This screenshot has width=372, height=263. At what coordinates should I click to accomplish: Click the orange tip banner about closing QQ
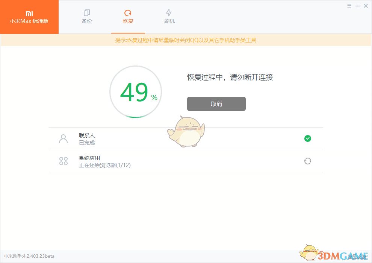(x=186, y=40)
